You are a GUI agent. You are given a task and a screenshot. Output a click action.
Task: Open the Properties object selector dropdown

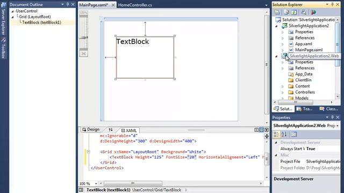[x=338, y=125]
